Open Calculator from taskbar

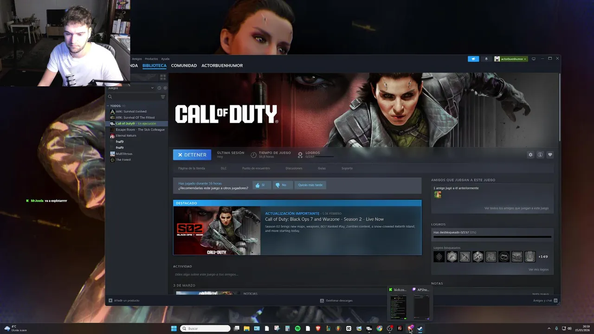click(x=287, y=328)
